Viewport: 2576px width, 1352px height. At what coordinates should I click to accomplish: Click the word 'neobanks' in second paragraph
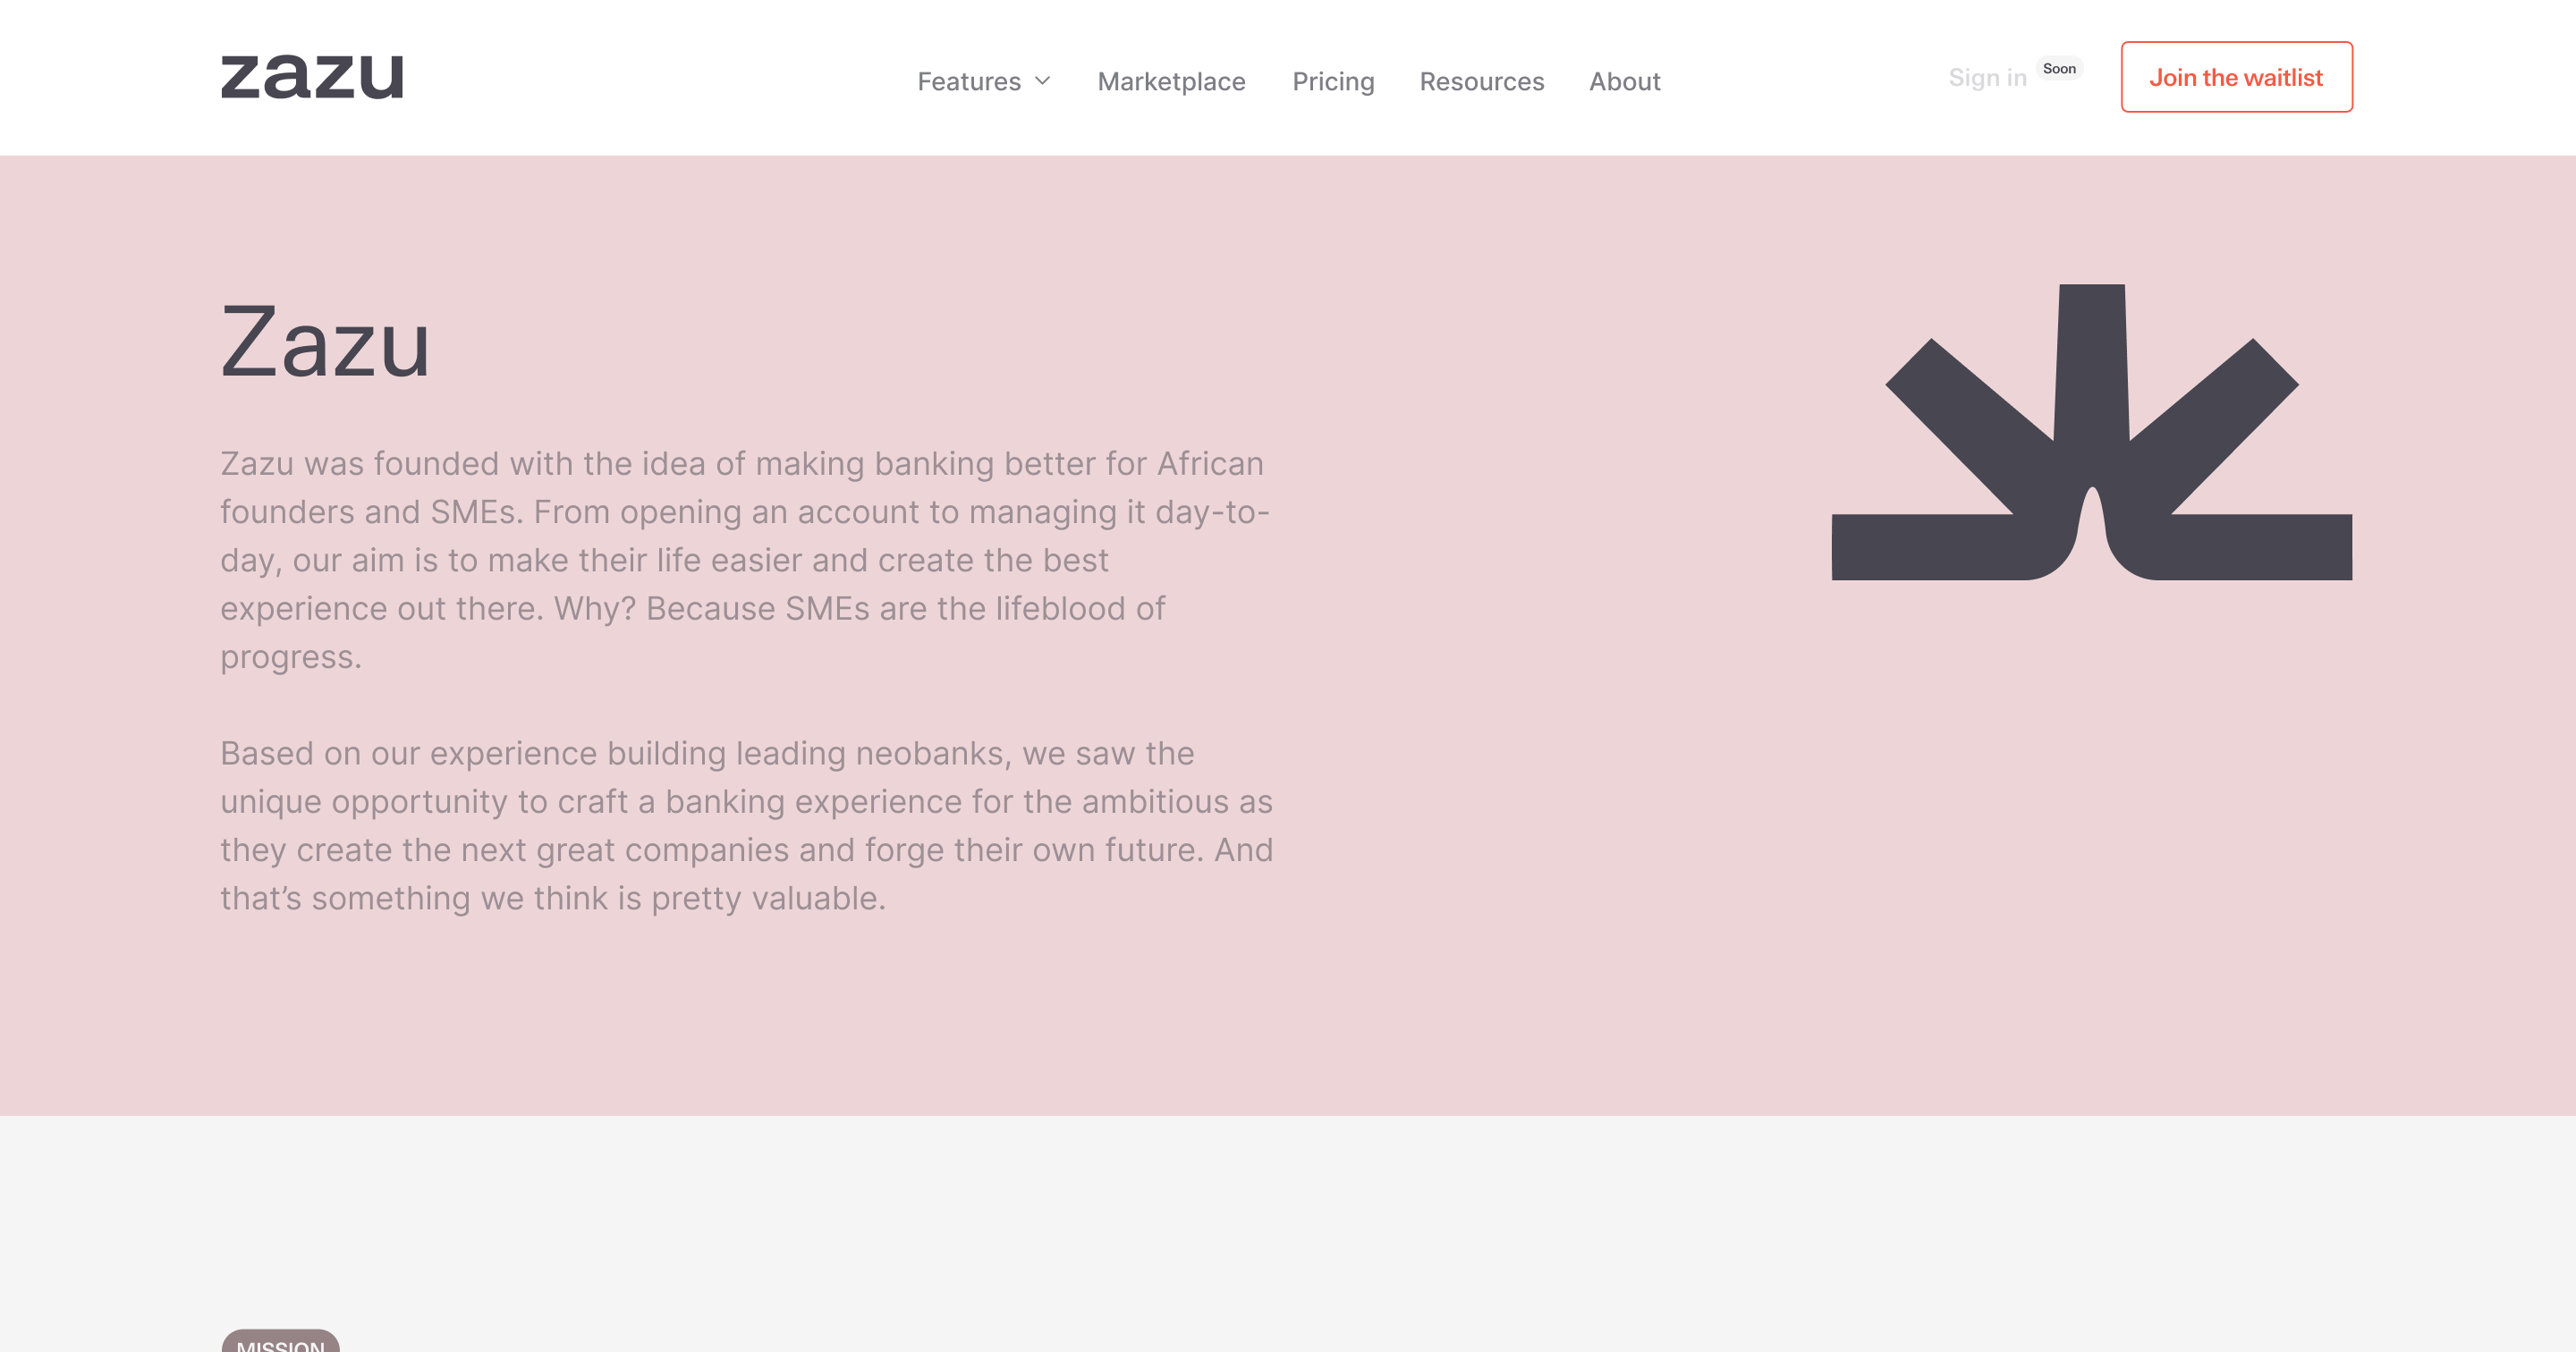click(932, 753)
